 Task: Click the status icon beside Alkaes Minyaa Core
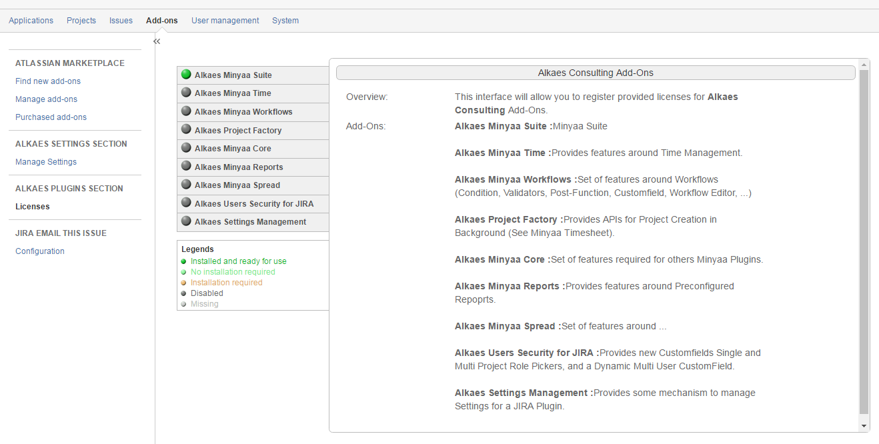186,148
